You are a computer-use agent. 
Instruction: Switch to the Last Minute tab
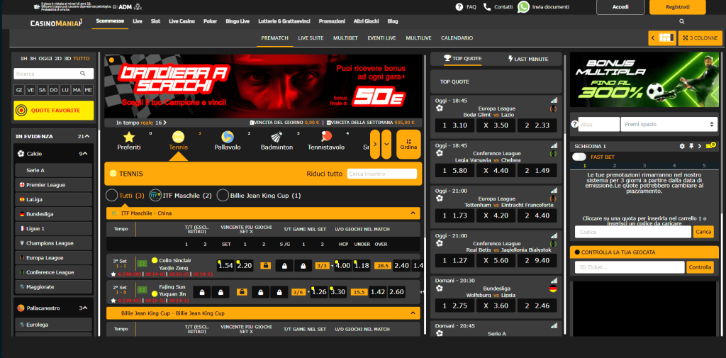(x=528, y=59)
